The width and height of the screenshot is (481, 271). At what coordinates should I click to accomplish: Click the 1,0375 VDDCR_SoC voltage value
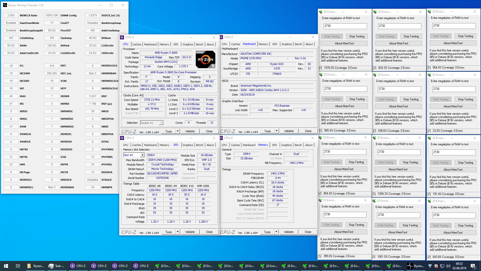pyautogui.click(x=93, y=15)
